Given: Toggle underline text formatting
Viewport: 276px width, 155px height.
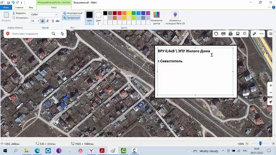Looking at the screenshot, I should click(53, 21).
